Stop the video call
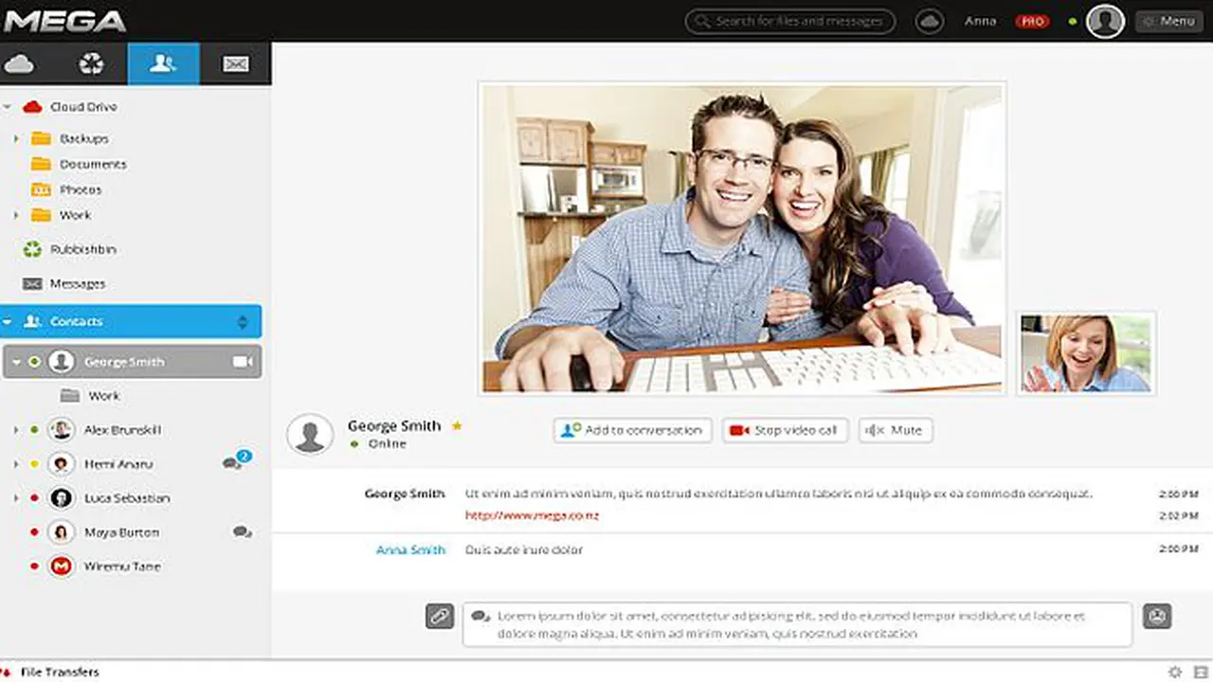This screenshot has height=682, width=1213. point(786,430)
